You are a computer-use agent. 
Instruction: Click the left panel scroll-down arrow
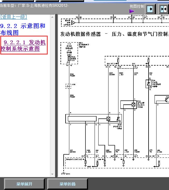[x=52, y=174]
